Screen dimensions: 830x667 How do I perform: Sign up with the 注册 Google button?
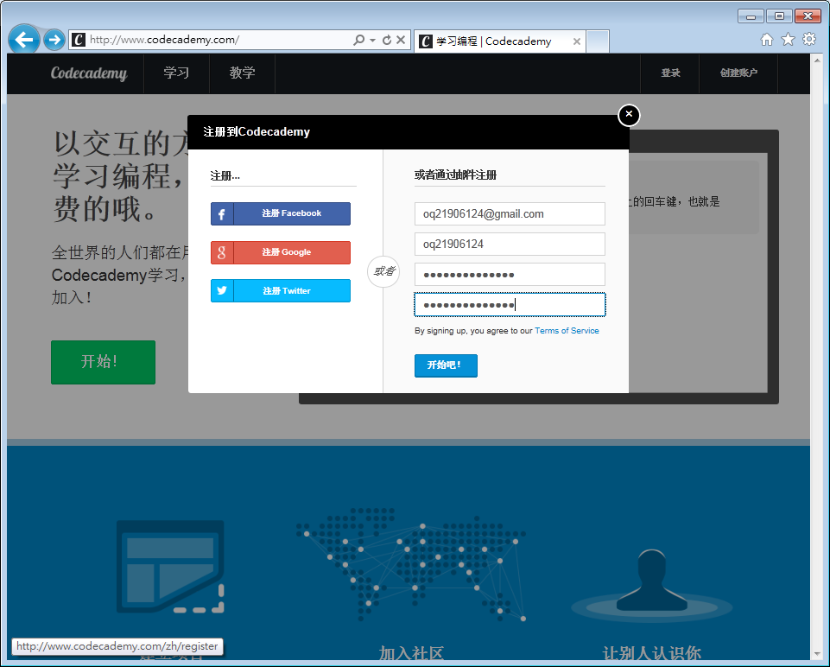tap(281, 252)
